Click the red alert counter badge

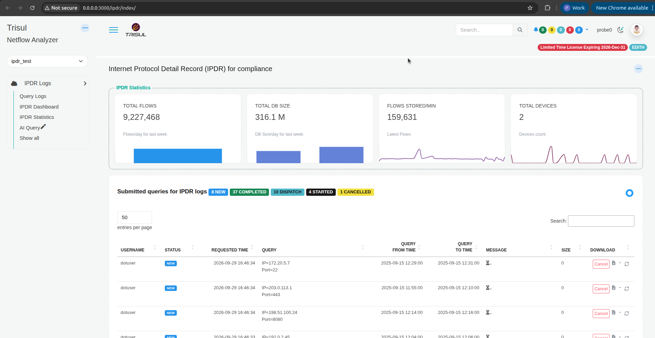point(570,30)
